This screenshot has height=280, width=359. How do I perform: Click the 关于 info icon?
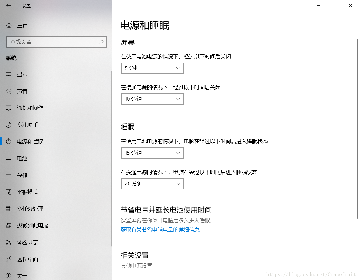click(9, 276)
